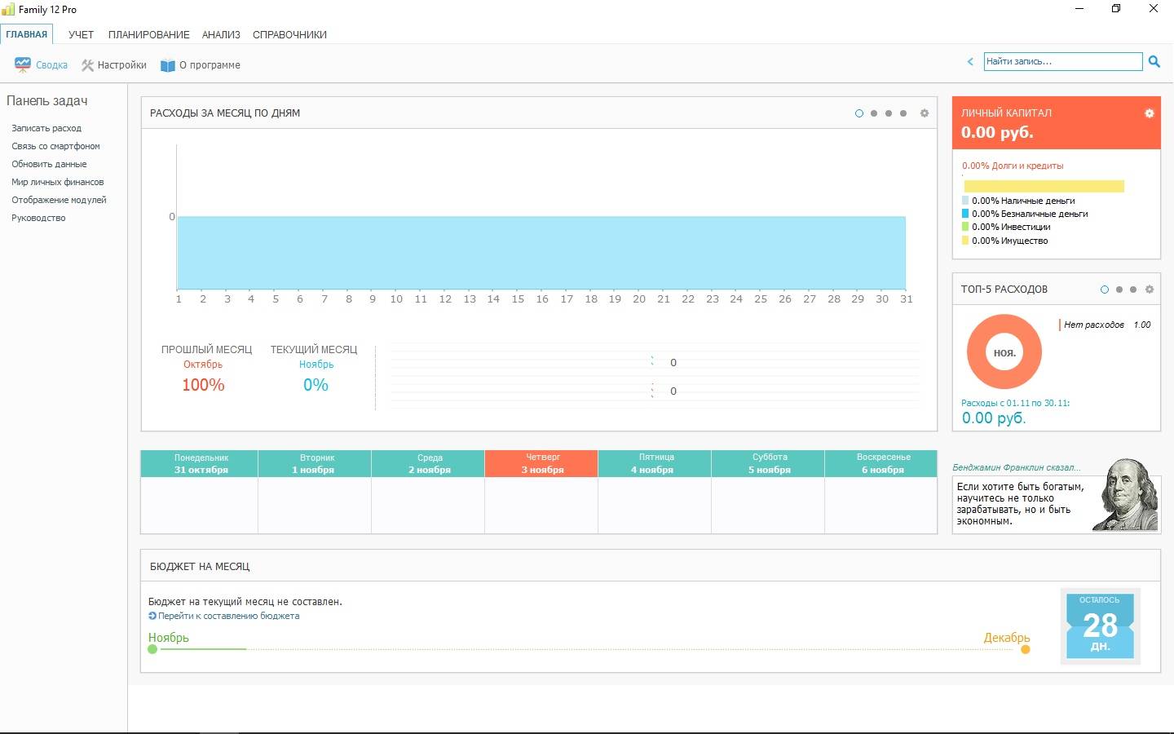The image size is (1174, 734).
Task: Click Перейти к составлению бюджета link
Action: (228, 616)
